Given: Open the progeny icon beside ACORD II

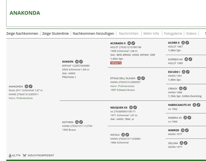Looking at the screenshot, I should (x=183, y=43).
